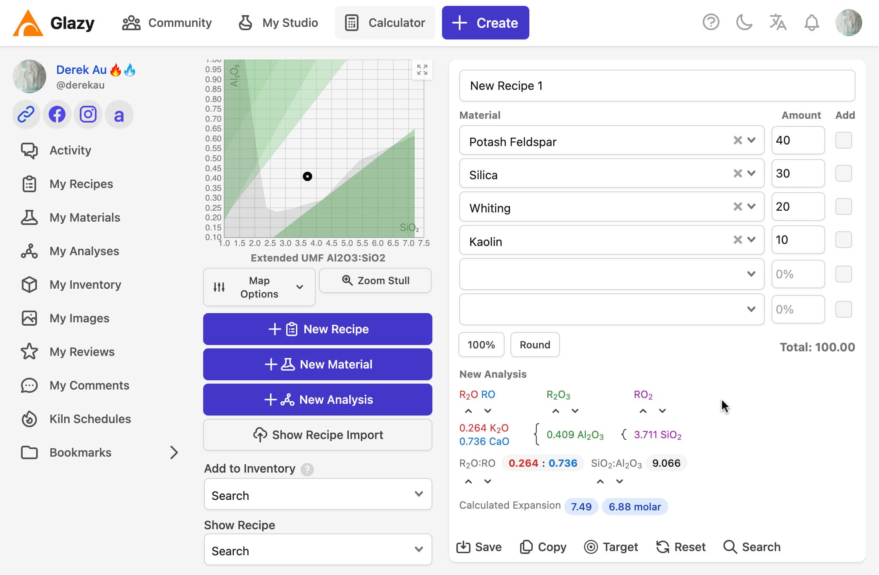The height and width of the screenshot is (575, 879).
Task: Open the Facebook profile icon
Action: (x=57, y=114)
